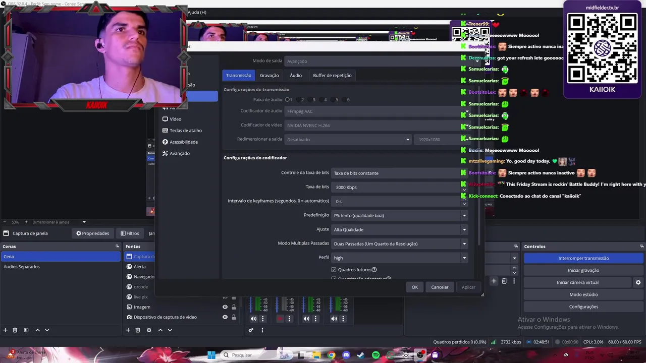Mute the first audio mixer channel

coord(253,319)
